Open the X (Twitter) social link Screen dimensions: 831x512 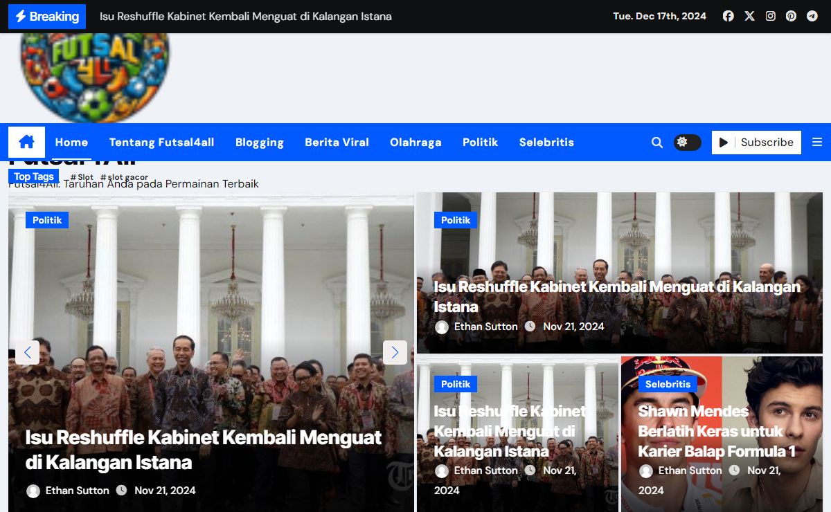749,16
